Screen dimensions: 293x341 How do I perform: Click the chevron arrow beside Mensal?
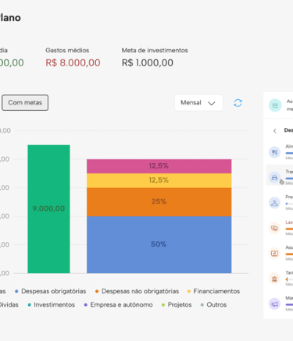pyautogui.click(x=212, y=103)
